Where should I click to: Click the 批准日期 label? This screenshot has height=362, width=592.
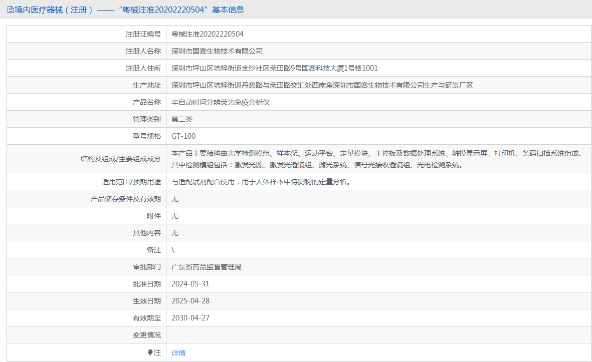click(146, 283)
